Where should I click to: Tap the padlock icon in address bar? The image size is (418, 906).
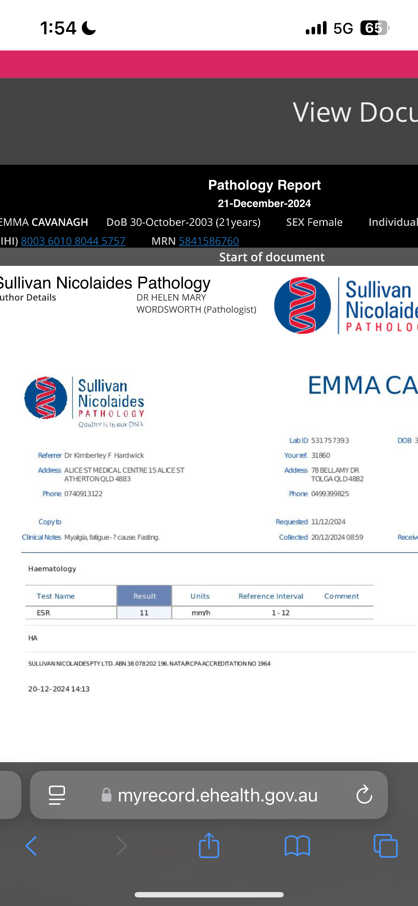click(106, 795)
